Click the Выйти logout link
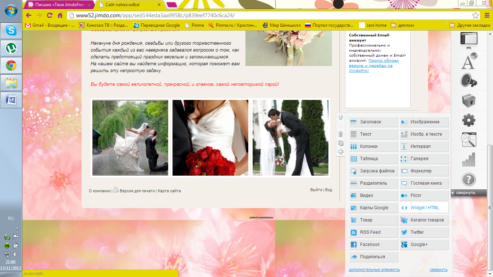This screenshot has width=493, height=277. coord(316,190)
